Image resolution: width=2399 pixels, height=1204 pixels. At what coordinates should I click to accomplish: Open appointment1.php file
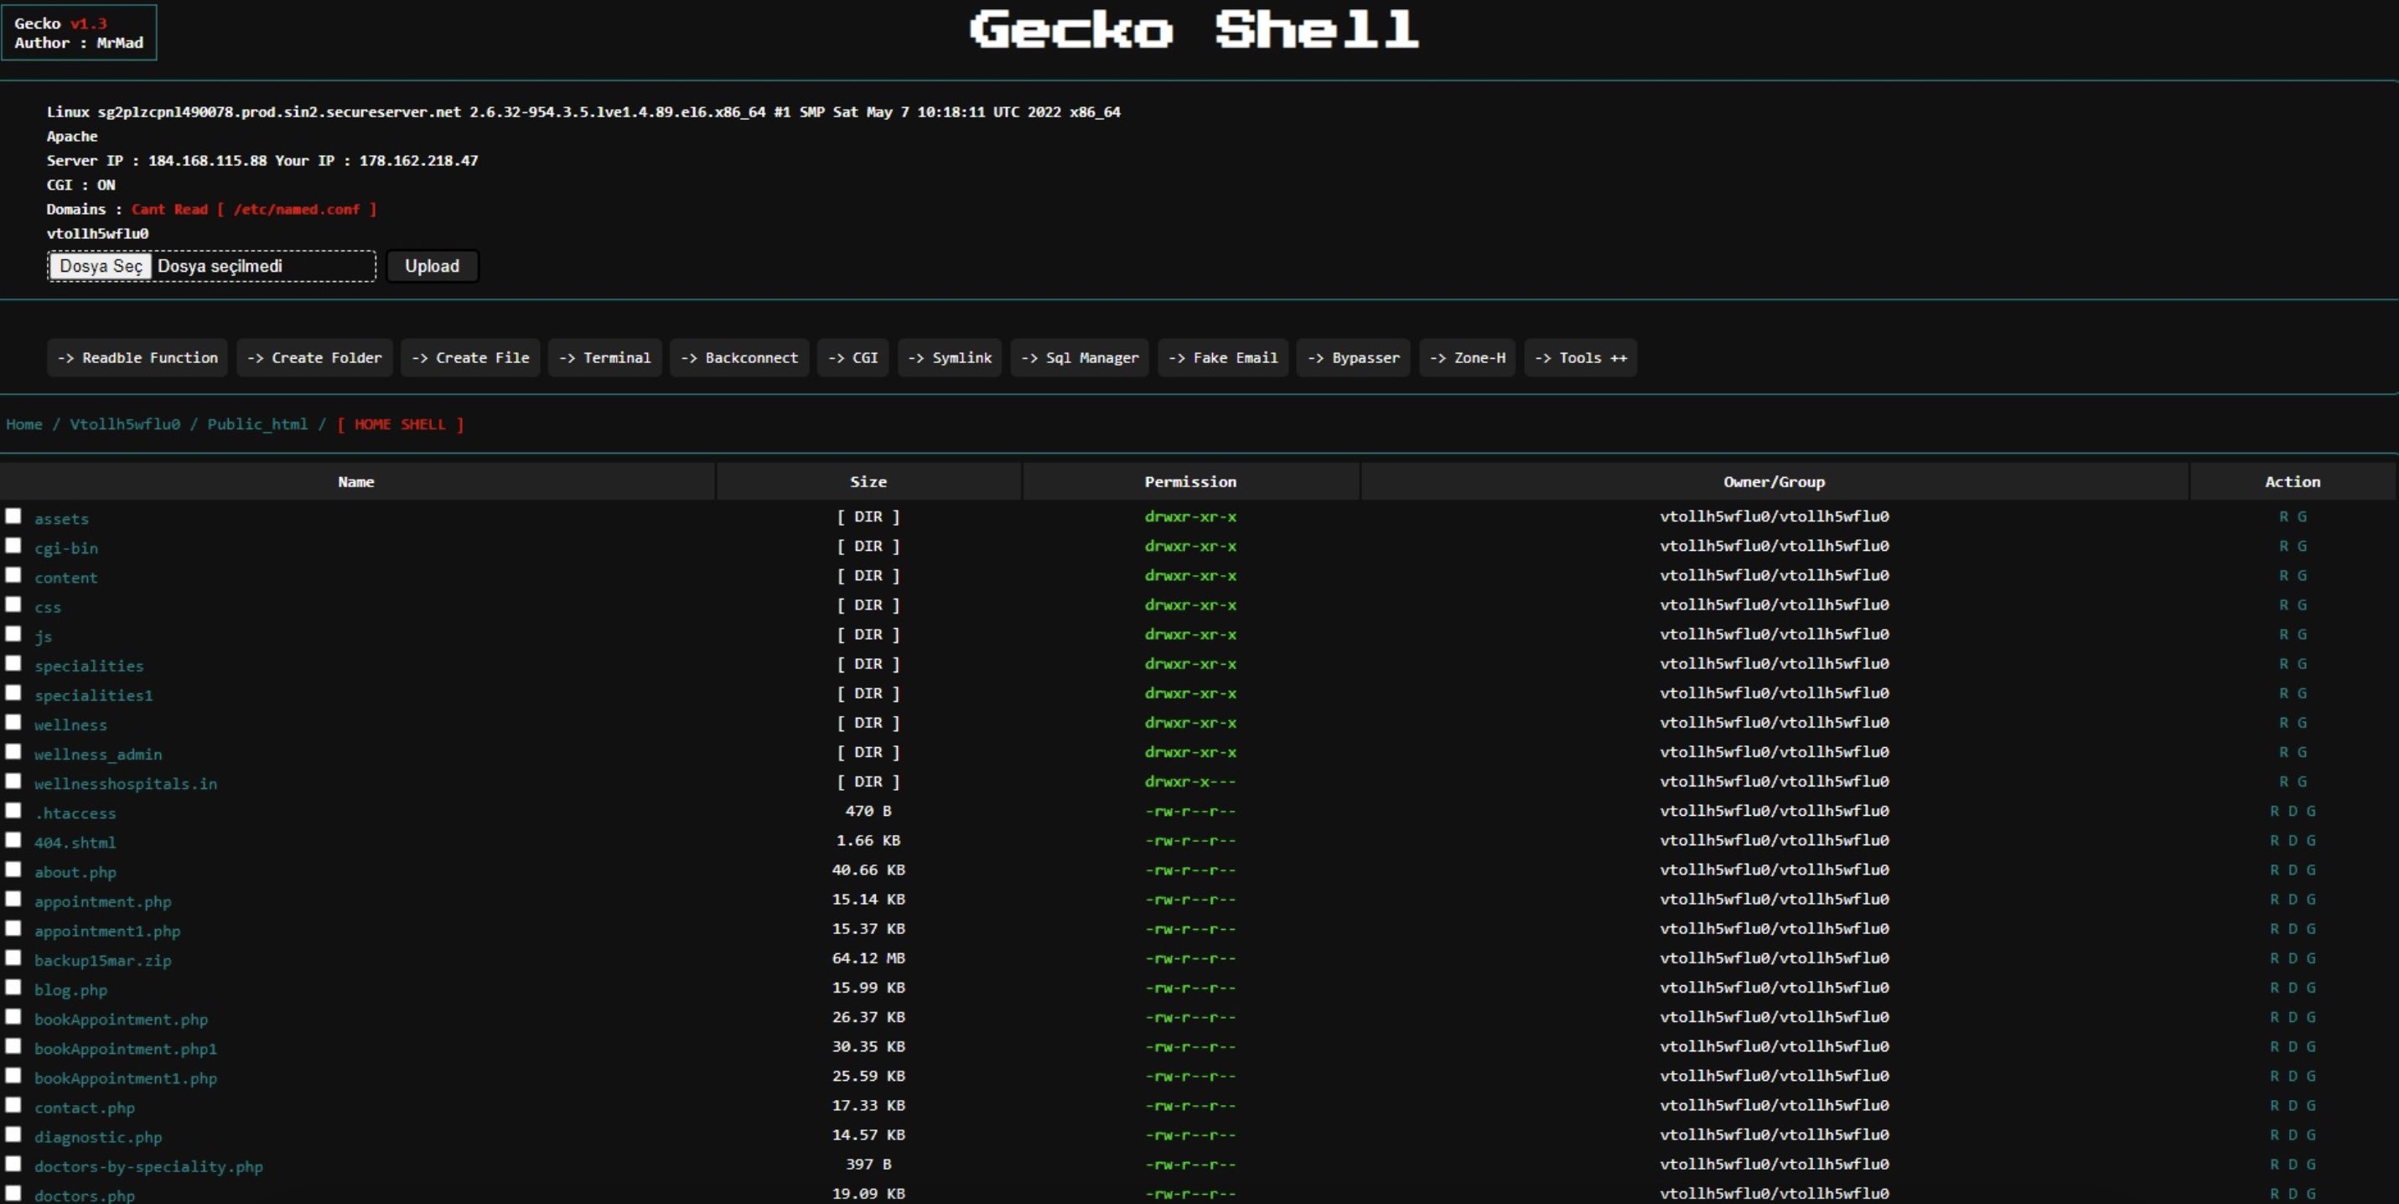107,932
